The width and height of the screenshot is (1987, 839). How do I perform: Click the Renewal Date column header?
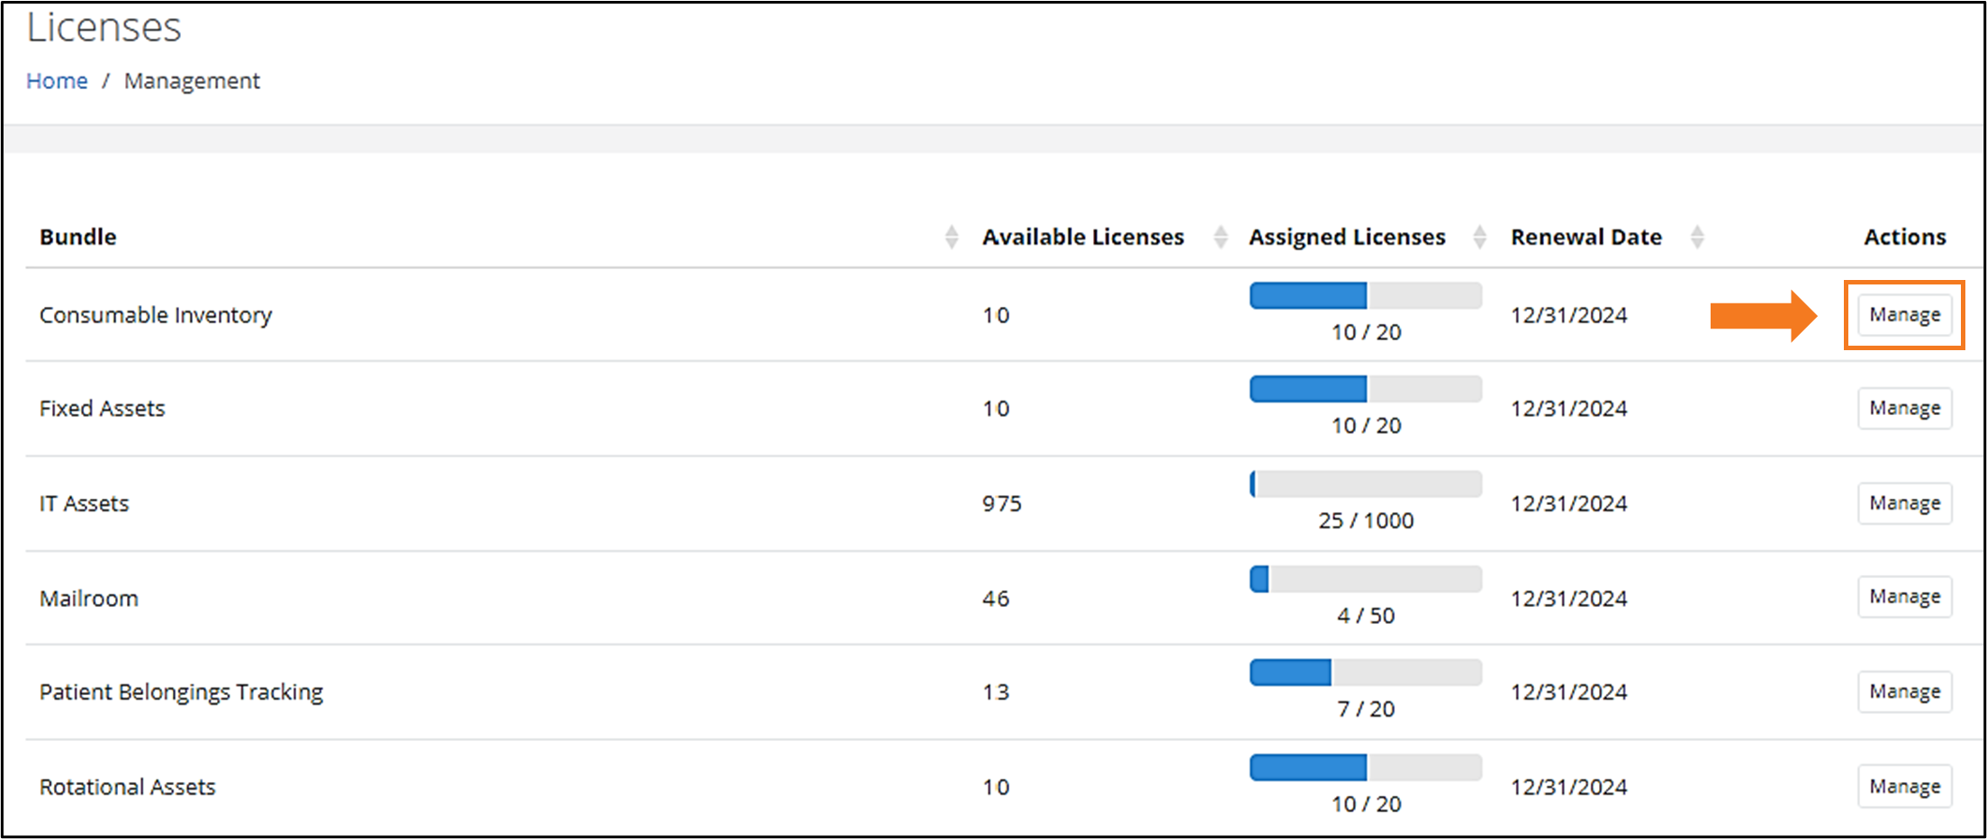[1586, 237]
